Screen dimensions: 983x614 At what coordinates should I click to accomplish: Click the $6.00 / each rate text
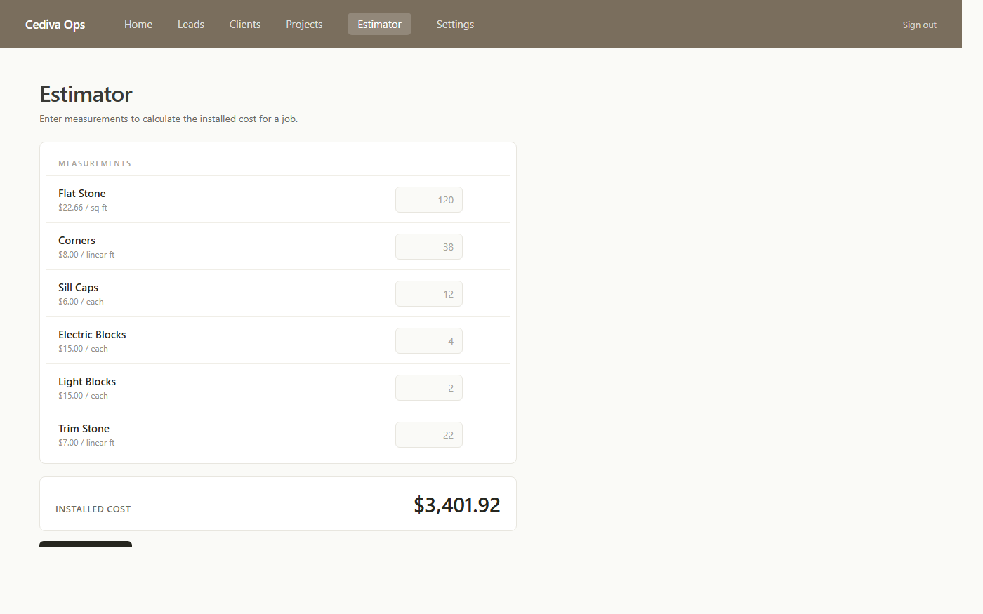click(81, 302)
